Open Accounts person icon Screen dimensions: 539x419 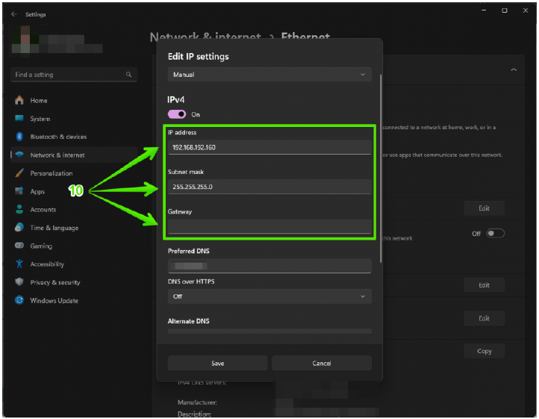pos(19,210)
